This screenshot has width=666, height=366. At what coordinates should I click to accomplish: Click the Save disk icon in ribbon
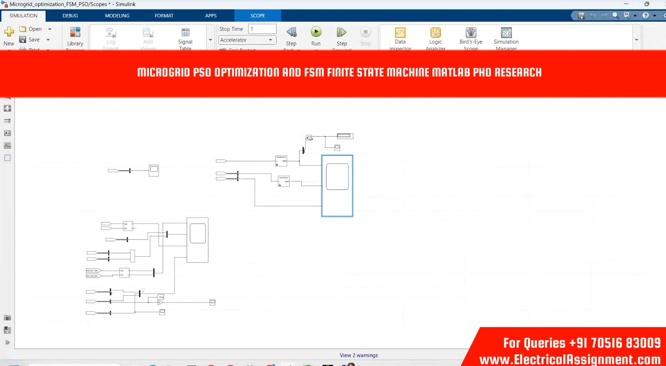23,39
